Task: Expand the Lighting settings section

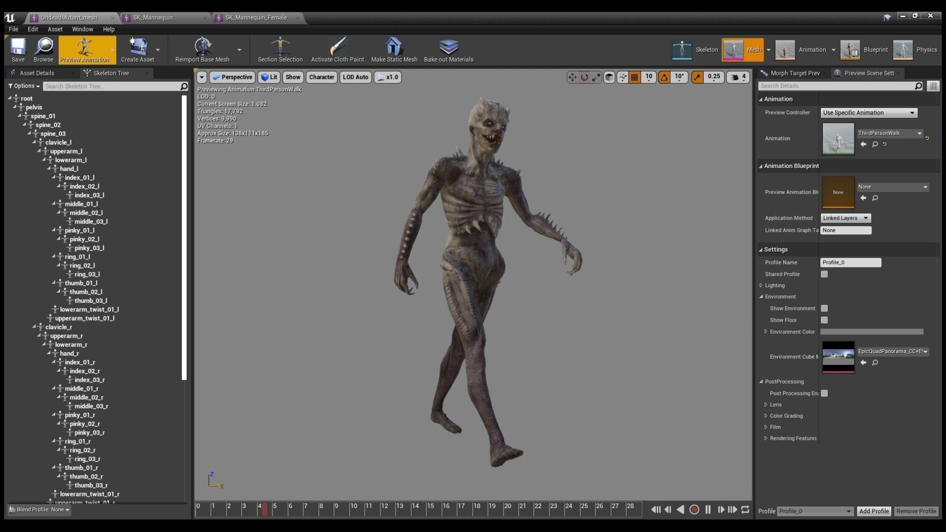Action: point(761,286)
